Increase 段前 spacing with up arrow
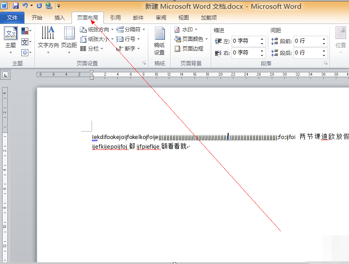The width and height of the screenshot is (349, 264). [x=324, y=39]
